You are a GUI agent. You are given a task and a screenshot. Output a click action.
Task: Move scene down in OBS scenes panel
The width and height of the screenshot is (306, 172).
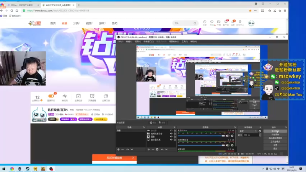coord(132,149)
